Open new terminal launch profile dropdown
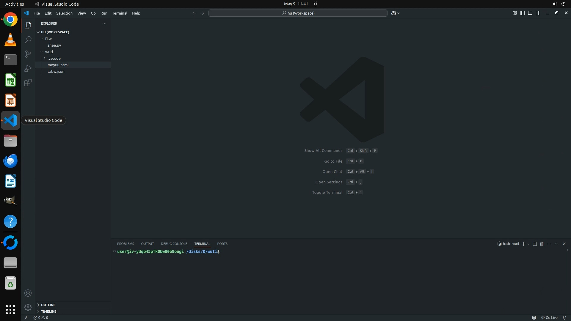Viewport: 571px width, 321px height. coord(528,244)
